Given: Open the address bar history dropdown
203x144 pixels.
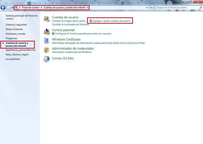Looking at the screenshot, I should click(147, 8).
